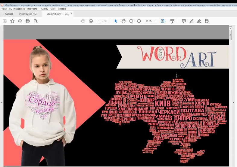Go to the previous page arrow
Screen dimensions: 237x167
pos(83,21)
